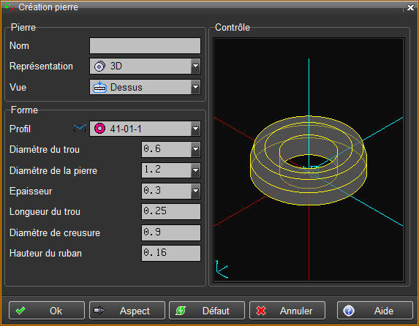Viewport: 419px width, 326px height.
Task: Click the blue question mark Aide icon
Action: (x=349, y=311)
